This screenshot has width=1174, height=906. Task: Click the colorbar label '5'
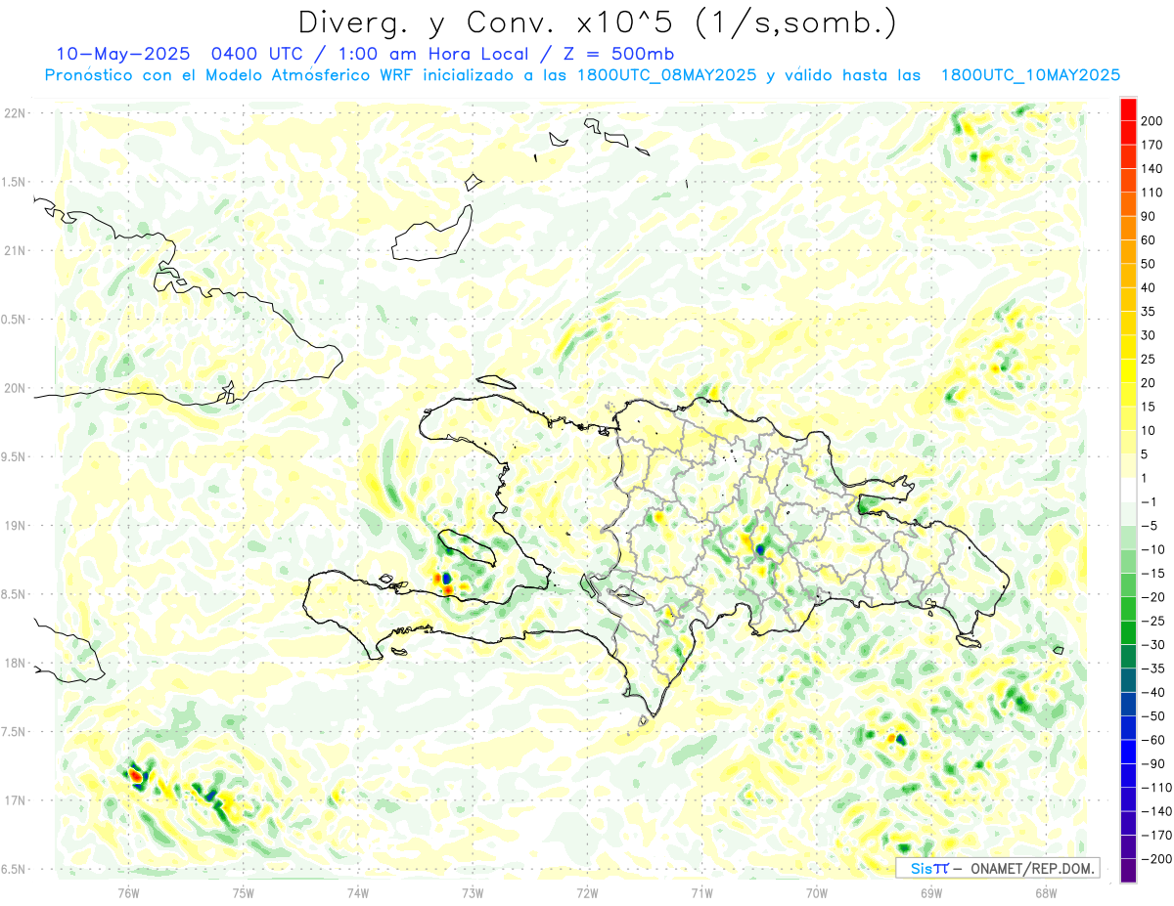click(x=1146, y=454)
